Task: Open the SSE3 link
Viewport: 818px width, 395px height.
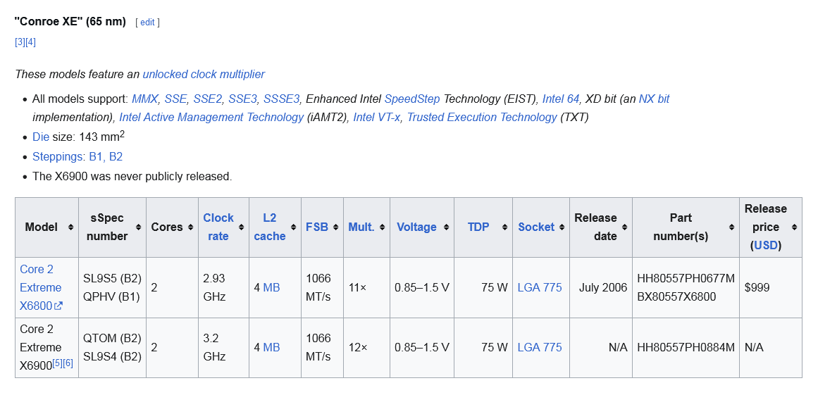Action: pos(242,99)
